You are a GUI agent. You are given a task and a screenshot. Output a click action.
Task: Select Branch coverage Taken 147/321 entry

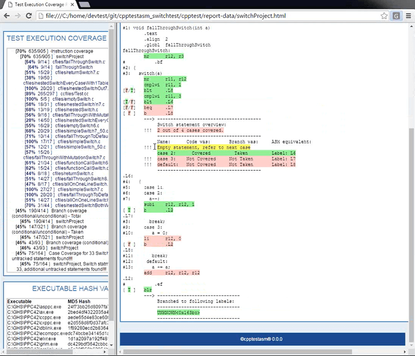click(49, 229)
